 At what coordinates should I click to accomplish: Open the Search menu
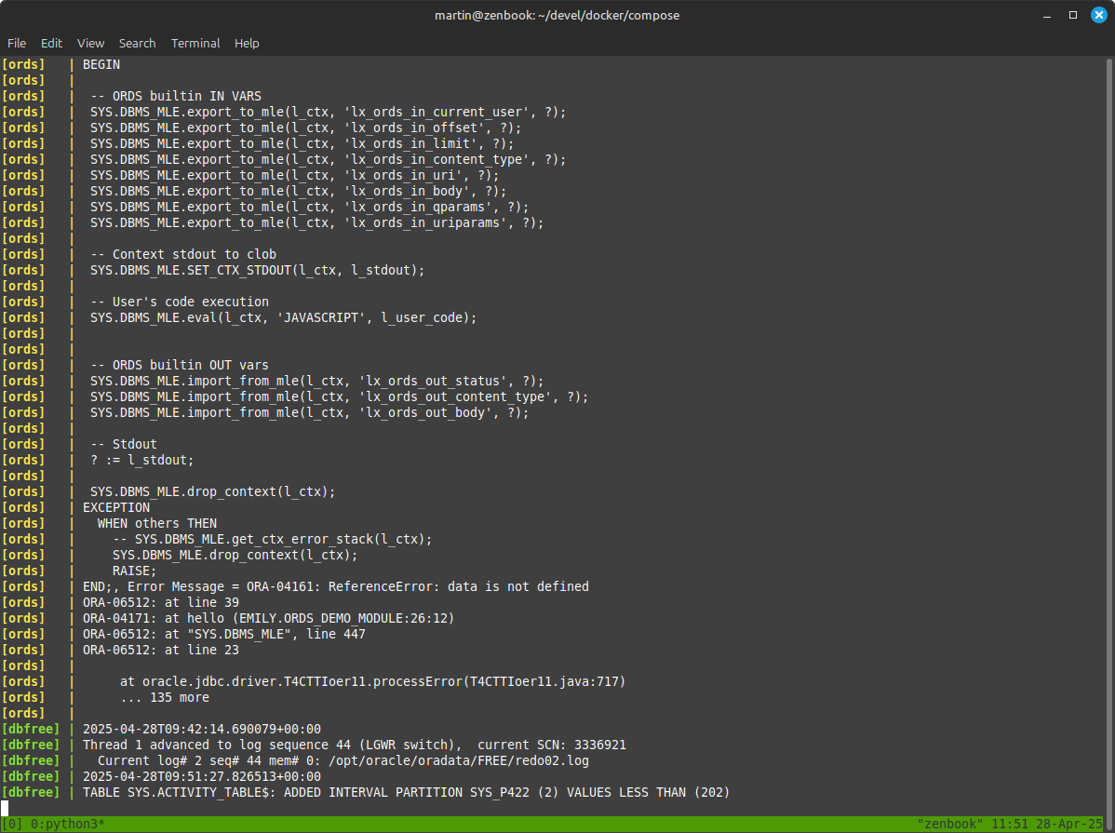pos(137,43)
